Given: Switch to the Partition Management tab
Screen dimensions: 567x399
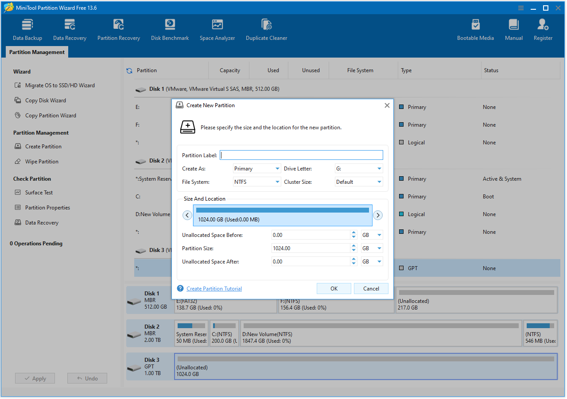Looking at the screenshot, I should [x=36, y=52].
